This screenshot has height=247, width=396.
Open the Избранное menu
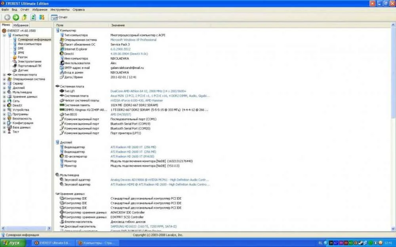coord(40,9)
